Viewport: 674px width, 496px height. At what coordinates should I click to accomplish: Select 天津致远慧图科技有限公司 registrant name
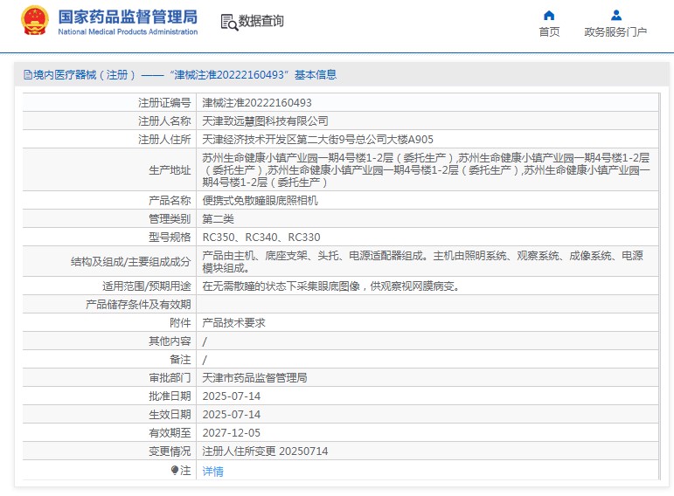coord(265,121)
